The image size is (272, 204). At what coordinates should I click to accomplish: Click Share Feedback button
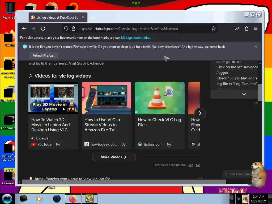point(238,174)
